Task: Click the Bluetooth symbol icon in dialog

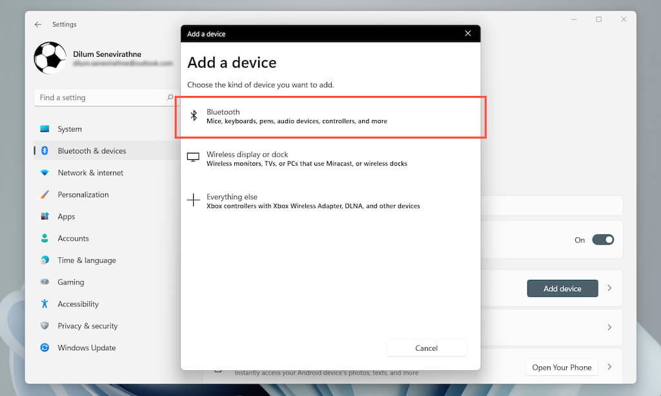Action: pyautogui.click(x=194, y=115)
